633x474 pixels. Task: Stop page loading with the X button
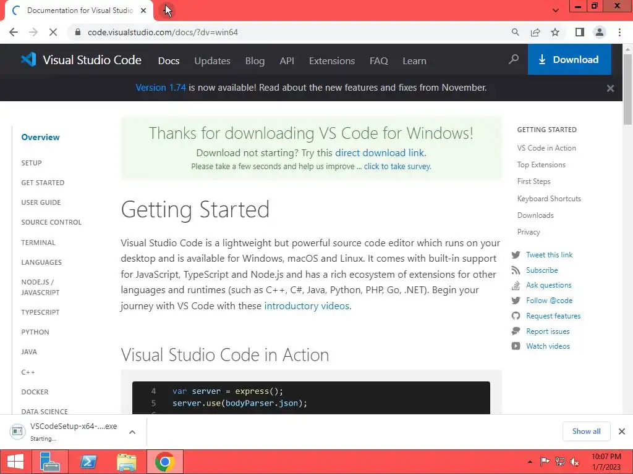pos(53,32)
